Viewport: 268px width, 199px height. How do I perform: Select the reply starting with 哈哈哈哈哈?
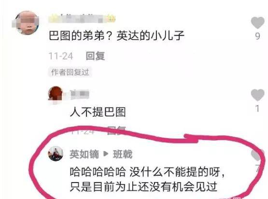pyautogui.click(x=147, y=179)
